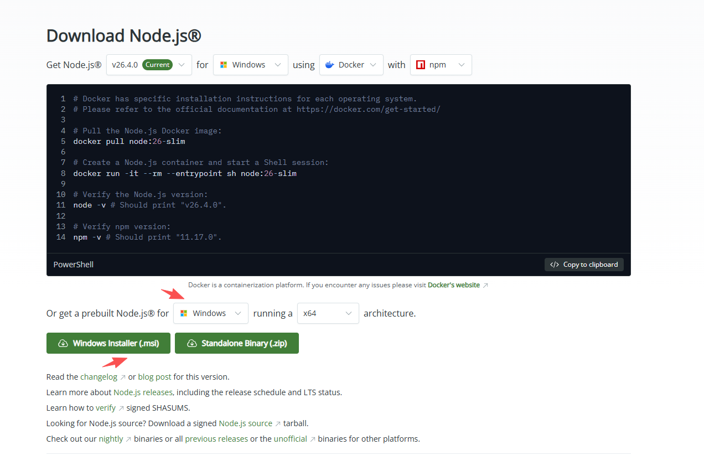Click the Docker whale icon in dropdown

click(x=330, y=65)
